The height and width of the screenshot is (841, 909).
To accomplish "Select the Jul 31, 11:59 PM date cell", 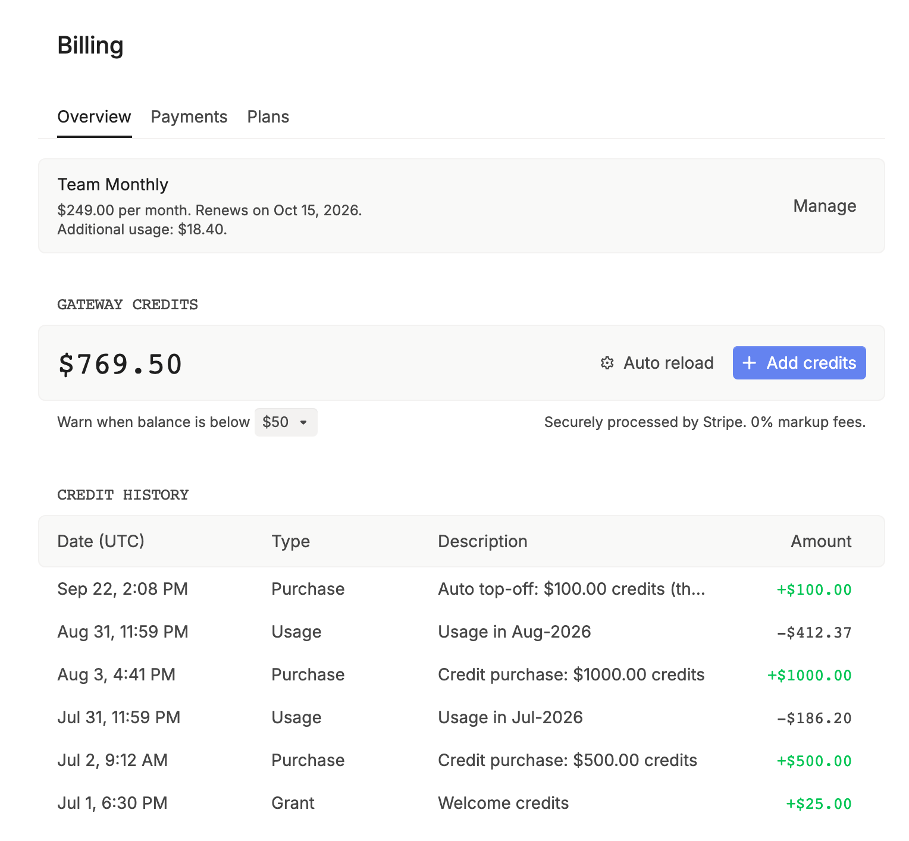I will tap(118, 717).
